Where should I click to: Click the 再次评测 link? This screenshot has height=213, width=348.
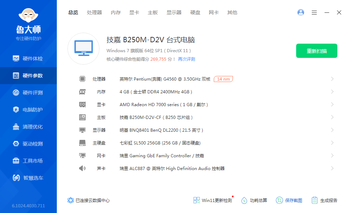186,59
